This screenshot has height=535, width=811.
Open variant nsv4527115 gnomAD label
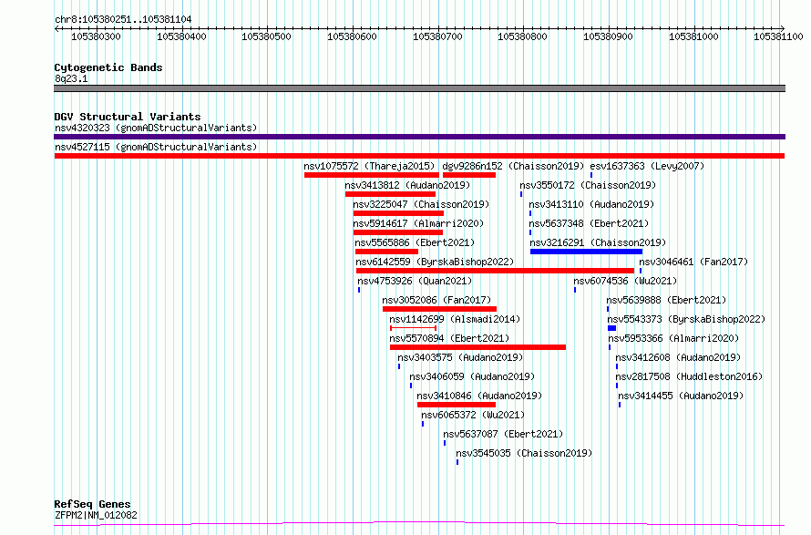coord(156,147)
